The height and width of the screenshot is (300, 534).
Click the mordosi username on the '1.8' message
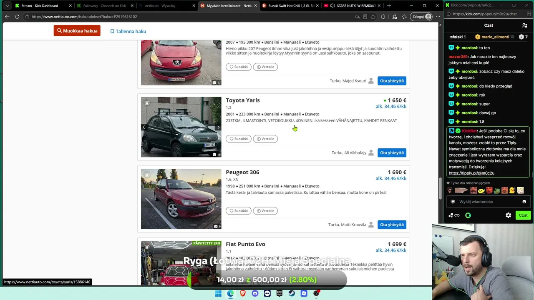click(470, 122)
